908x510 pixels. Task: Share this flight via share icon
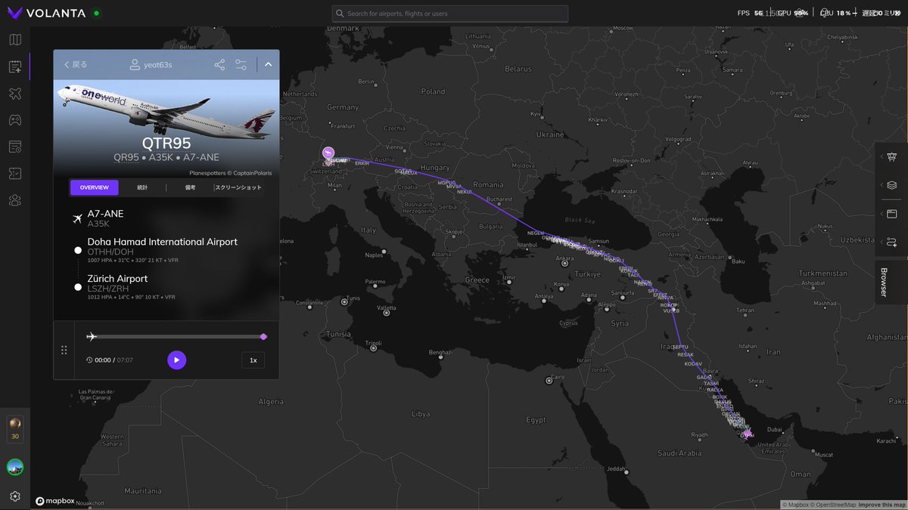point(219,65)
